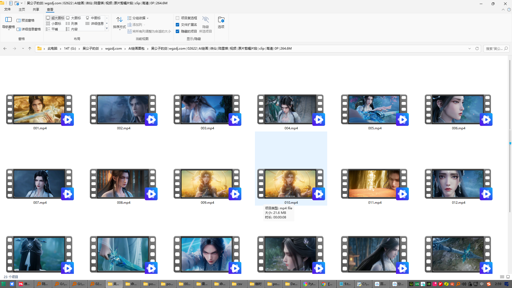Uncheck the file name extensions checkbox
This screenshot has height=288, width=512.
pos(177,25)
